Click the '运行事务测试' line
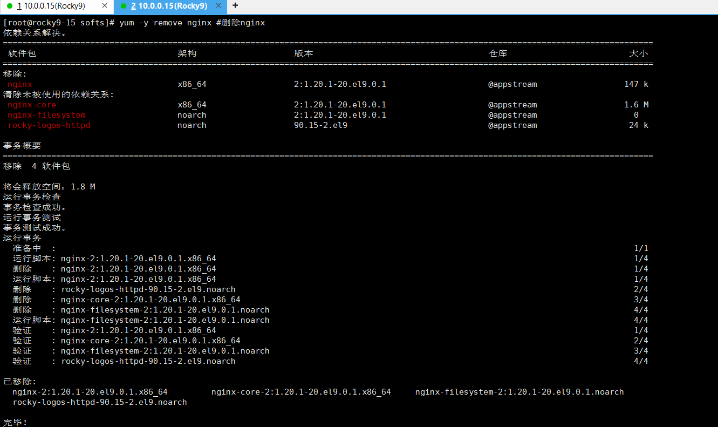Image resolution: width=718 pixels, height=427 pixels. click(x=32, y=218)
